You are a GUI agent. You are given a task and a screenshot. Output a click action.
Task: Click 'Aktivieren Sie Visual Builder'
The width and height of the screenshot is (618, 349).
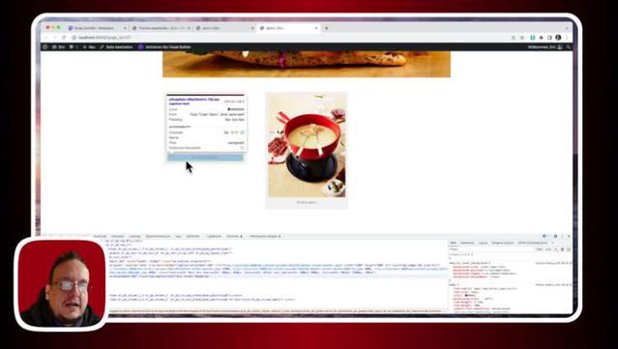click(164, 46)
